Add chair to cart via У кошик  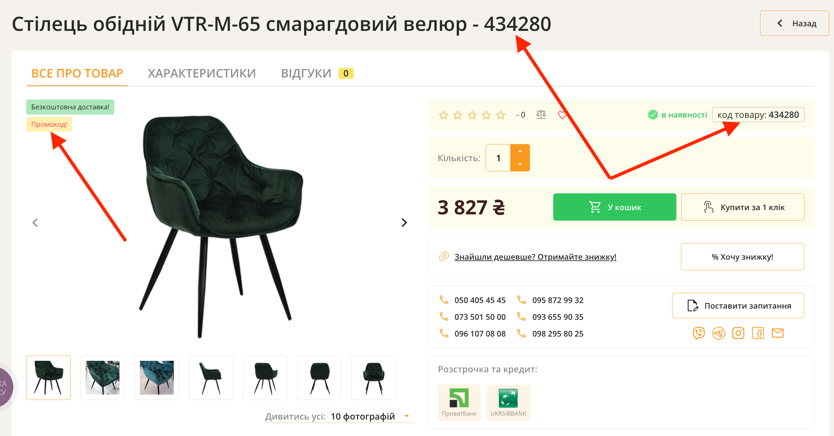click(x=615, y=207)
